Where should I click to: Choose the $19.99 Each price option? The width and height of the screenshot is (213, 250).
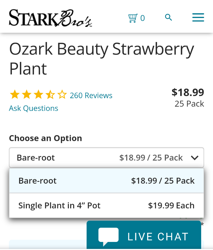(x=171, y=205)
